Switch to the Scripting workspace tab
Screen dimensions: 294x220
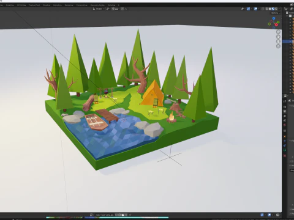pos(111,5)
